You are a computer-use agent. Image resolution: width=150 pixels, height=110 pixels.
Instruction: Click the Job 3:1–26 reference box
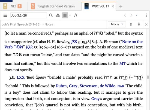(29, 15)
